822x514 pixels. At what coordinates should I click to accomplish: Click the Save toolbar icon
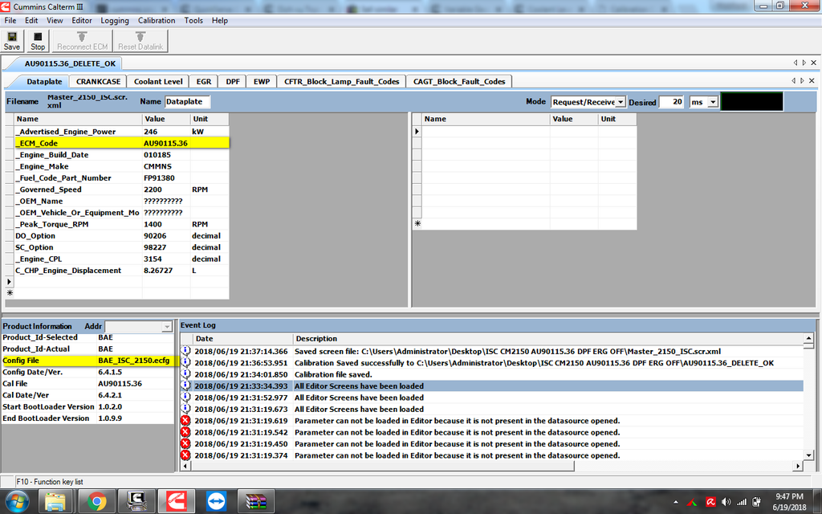[x=11, y=41]
